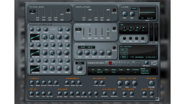185x104 pixels.
Task: Go to previous preset with left arrow
Action: coord(122,53)
